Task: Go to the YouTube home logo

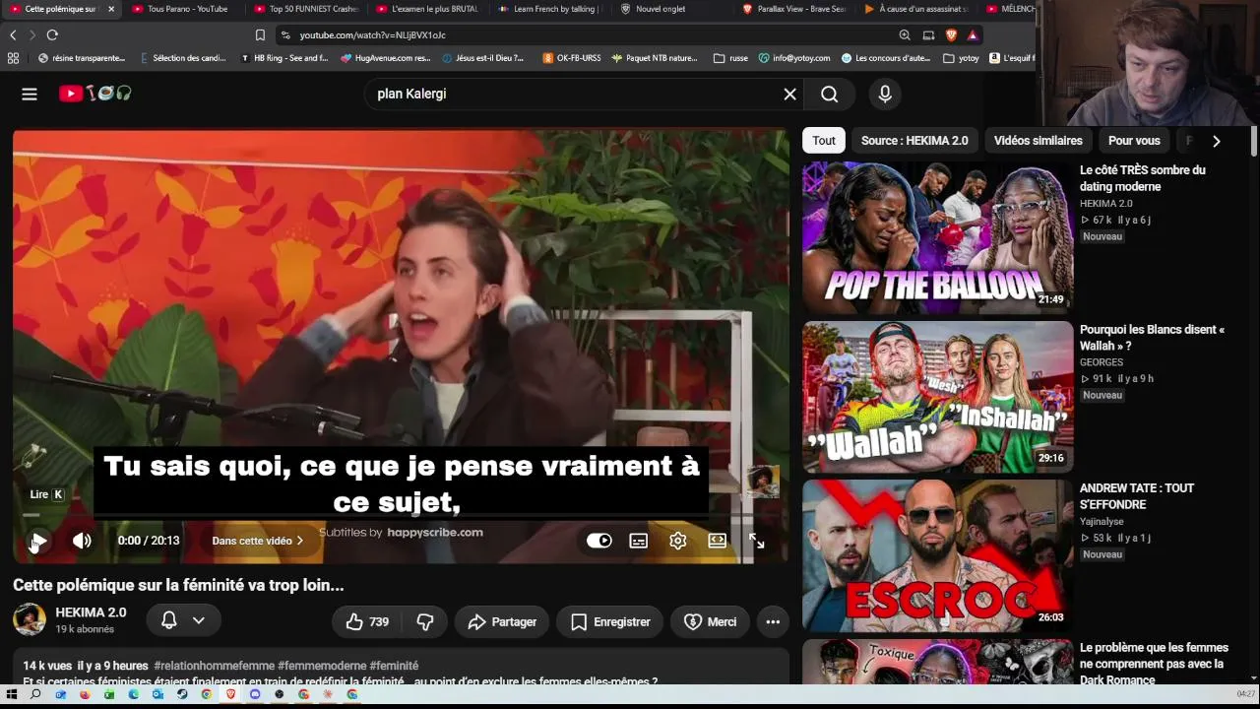Action: [x=94, y=94]
